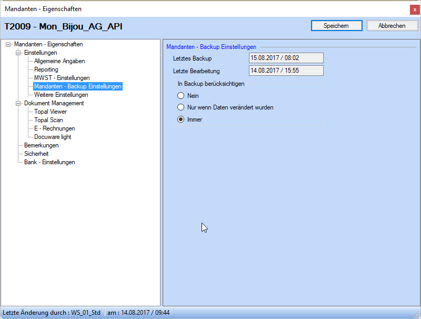
Task: Collapse the Einstellungen tree branch
Action: 18,53
